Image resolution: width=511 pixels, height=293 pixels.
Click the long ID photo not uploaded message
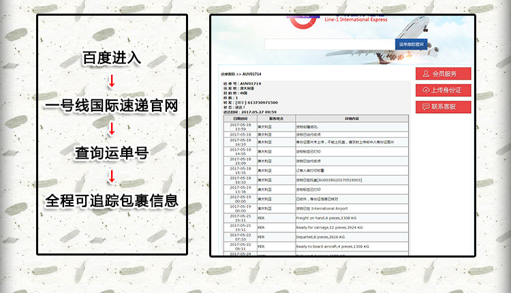click(345, 142)
